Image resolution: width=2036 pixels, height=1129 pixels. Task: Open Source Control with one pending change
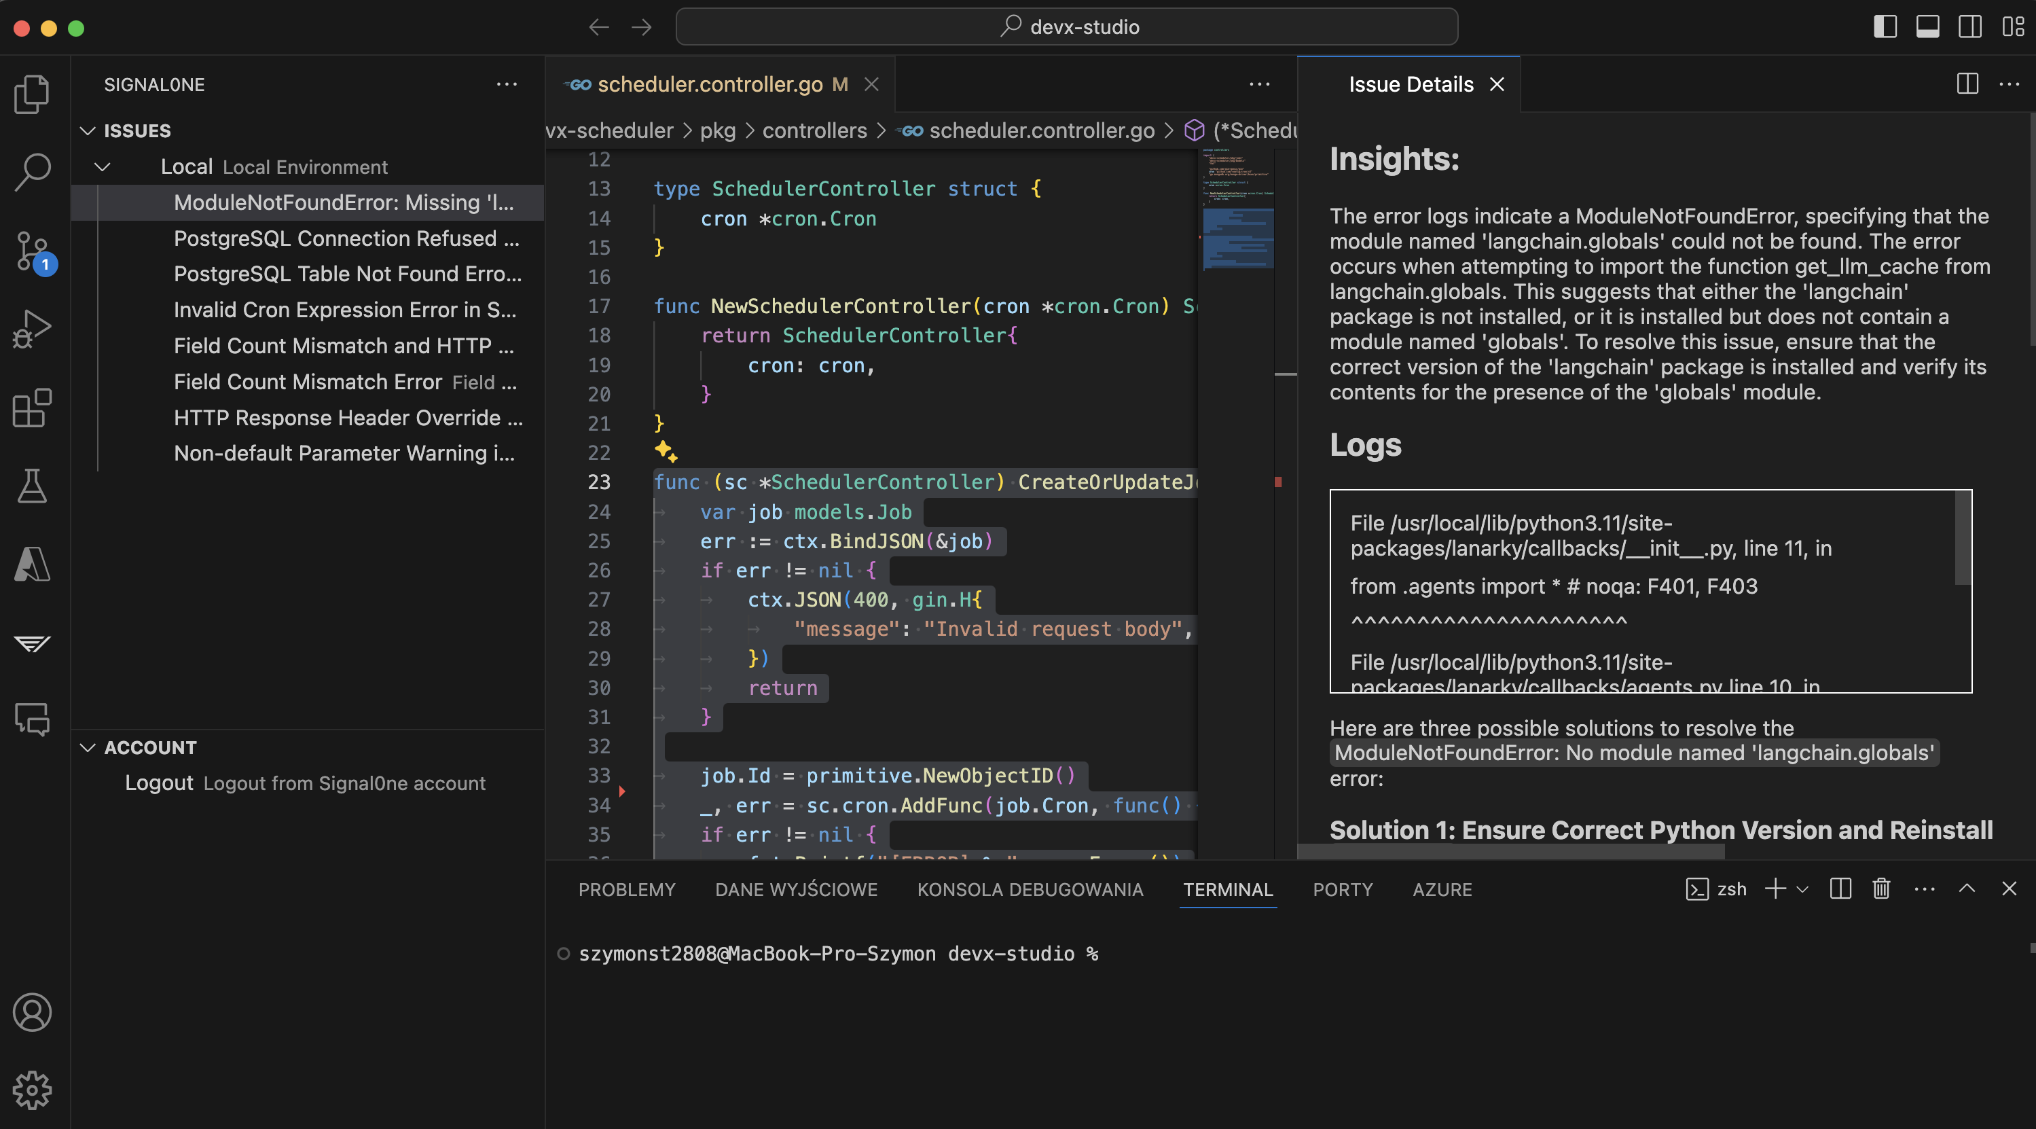pyautogui.click(x=32, y=251)
